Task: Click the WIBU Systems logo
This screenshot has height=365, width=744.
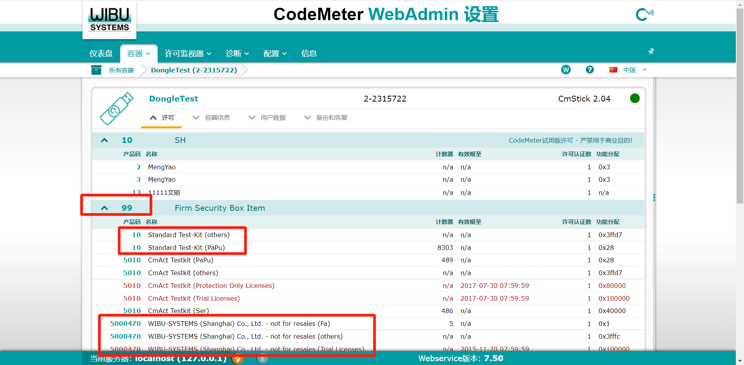Action: [x=110, y=19]
